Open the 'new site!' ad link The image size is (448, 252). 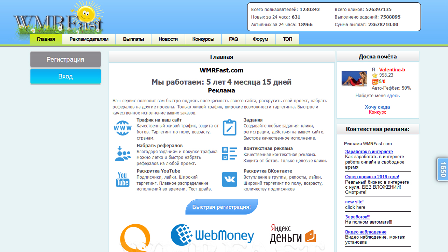354,202
